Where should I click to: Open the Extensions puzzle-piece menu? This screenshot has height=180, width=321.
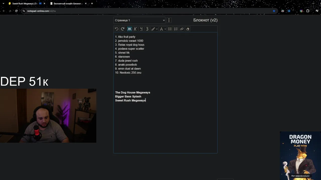(308, 11)
